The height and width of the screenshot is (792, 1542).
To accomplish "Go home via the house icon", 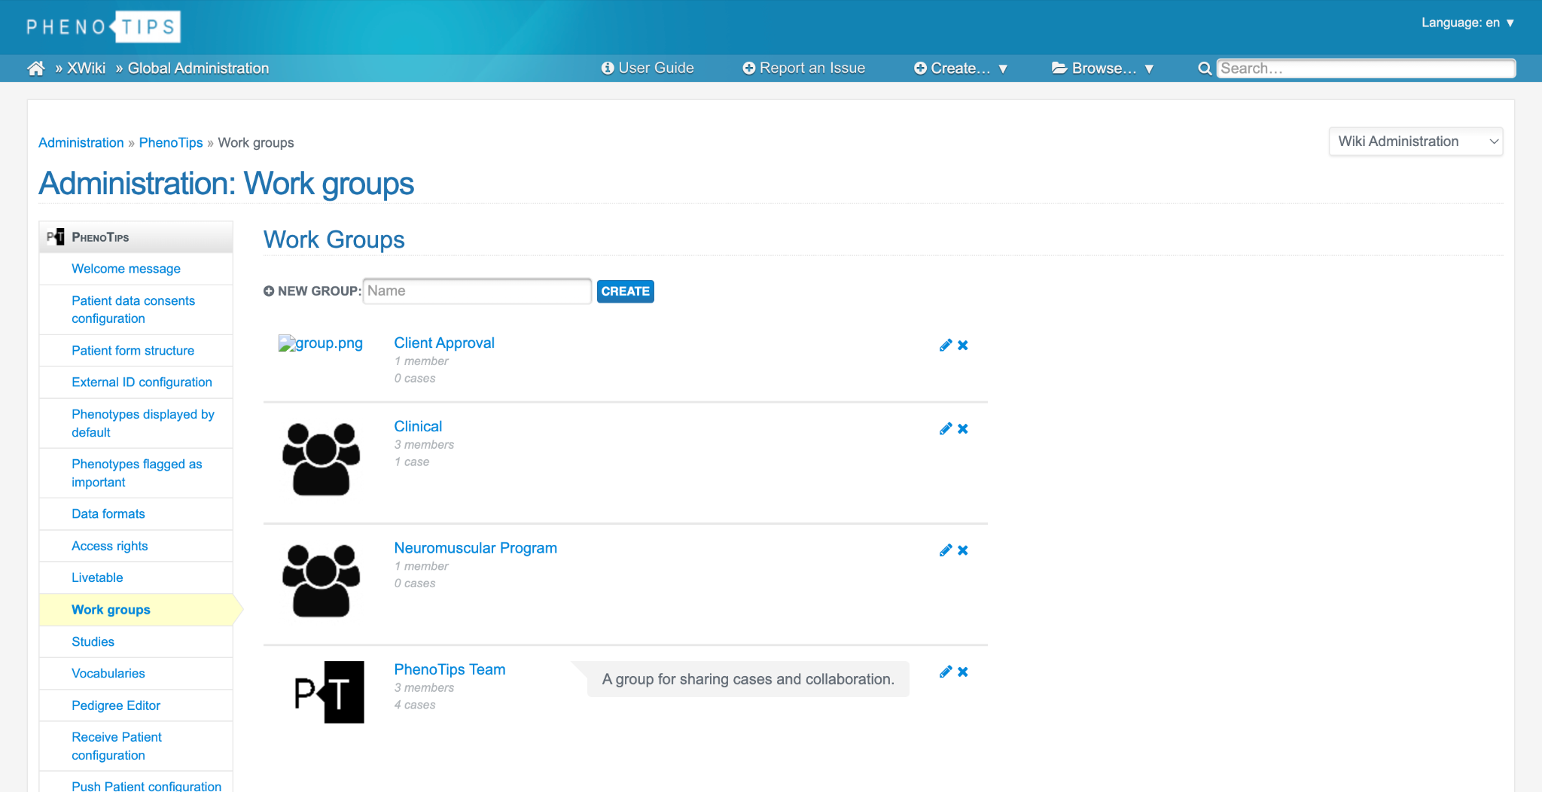I will point(35,69).
